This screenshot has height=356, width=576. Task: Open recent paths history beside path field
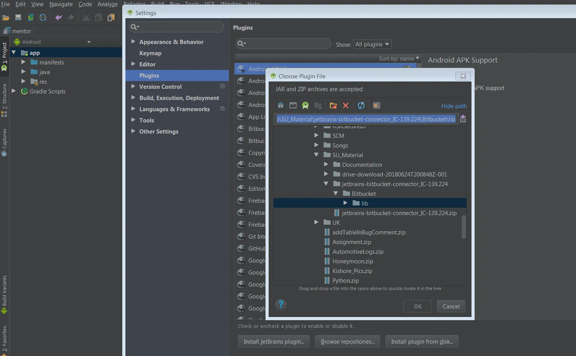coord(463,119)
